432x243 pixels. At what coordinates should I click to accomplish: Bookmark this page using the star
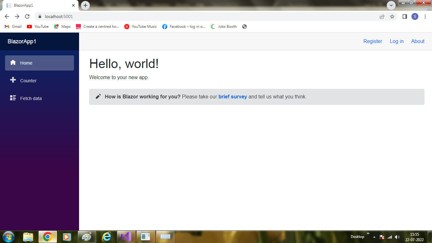click(x=392, y=16)
